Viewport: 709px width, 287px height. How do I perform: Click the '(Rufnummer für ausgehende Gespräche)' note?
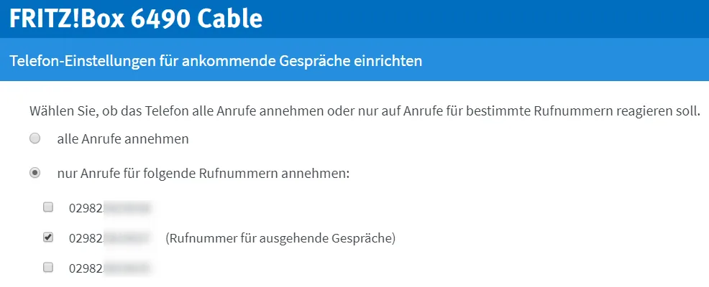pyautogui.click(x=280, y=238)
